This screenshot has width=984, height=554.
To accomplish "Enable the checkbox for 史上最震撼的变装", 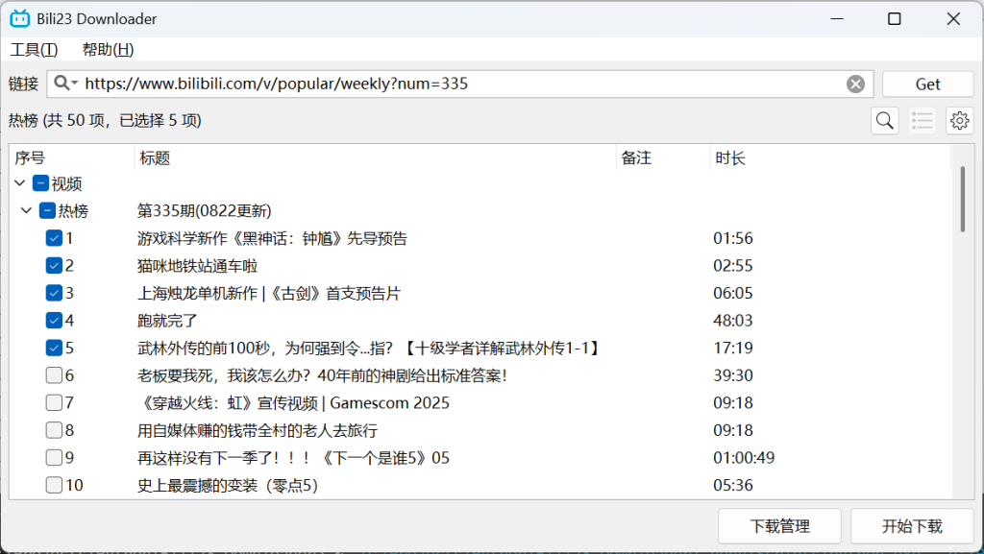I will coord(54,485).
